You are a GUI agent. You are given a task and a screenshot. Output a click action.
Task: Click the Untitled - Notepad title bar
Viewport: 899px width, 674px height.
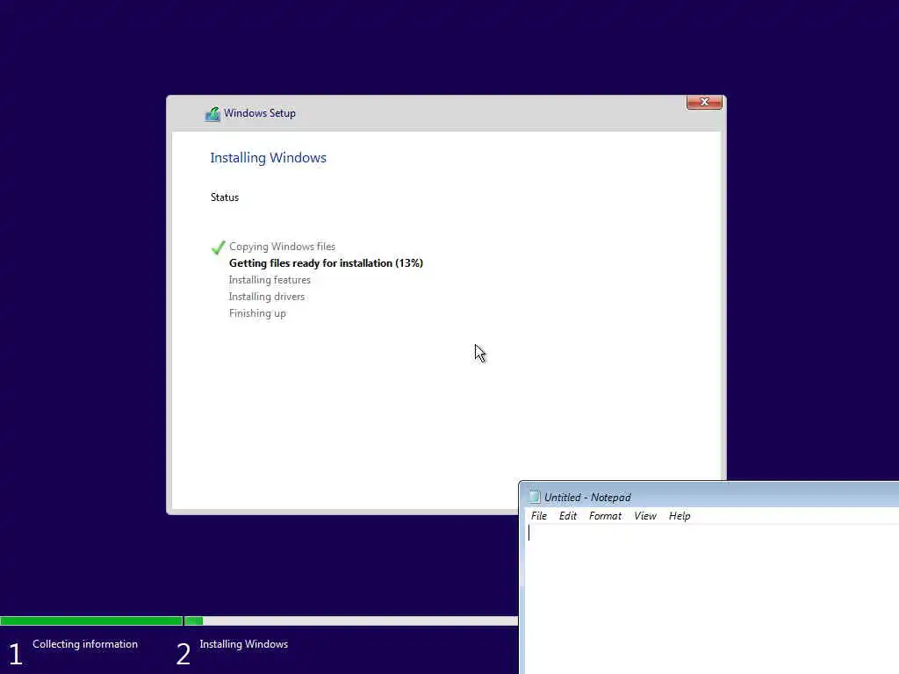pyautogui.click(x=709, y=497)
